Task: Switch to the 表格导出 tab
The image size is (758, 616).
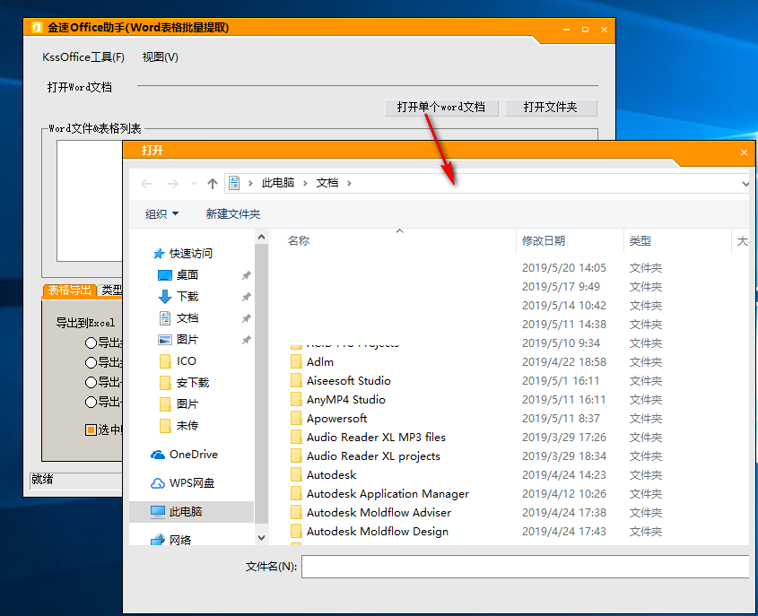Action: (70, 290)
